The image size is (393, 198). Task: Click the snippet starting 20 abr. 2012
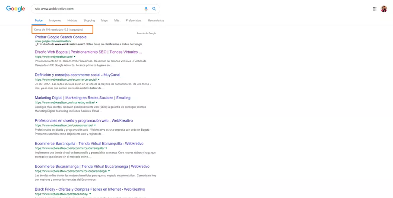pyautogui.click(x=93, y=86)
